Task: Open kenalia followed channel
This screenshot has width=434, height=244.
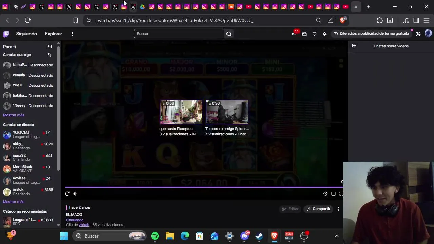Action: tap(28, 75)
